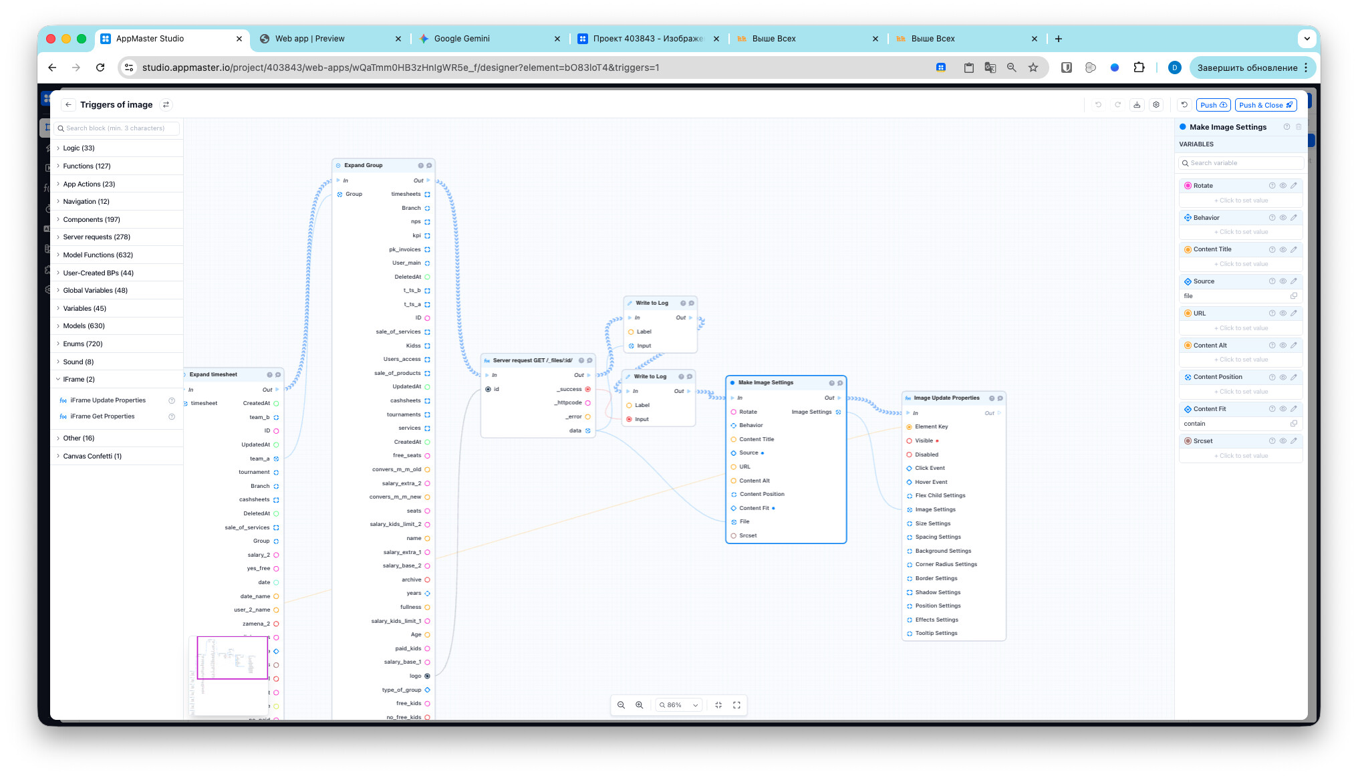Toggle eye visibility icon for Content Title

1283,249
